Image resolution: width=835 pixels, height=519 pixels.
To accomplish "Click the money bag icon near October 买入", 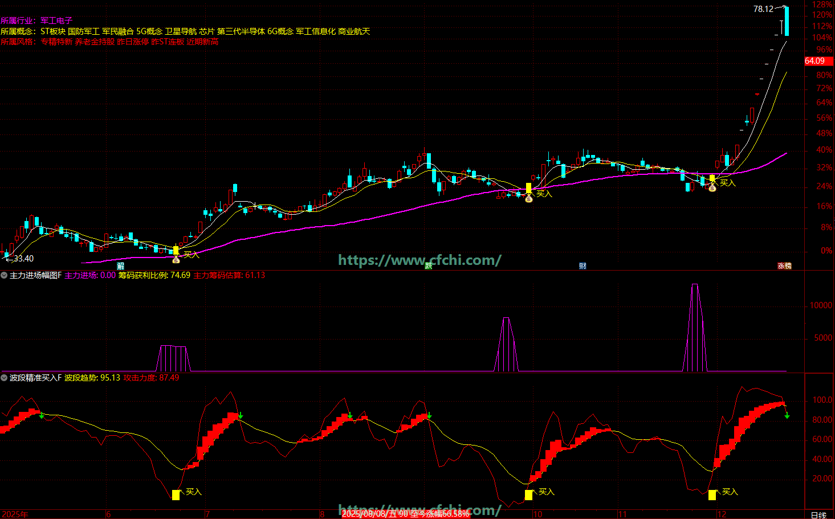I will pyautogui.click(x=528, y=198).
